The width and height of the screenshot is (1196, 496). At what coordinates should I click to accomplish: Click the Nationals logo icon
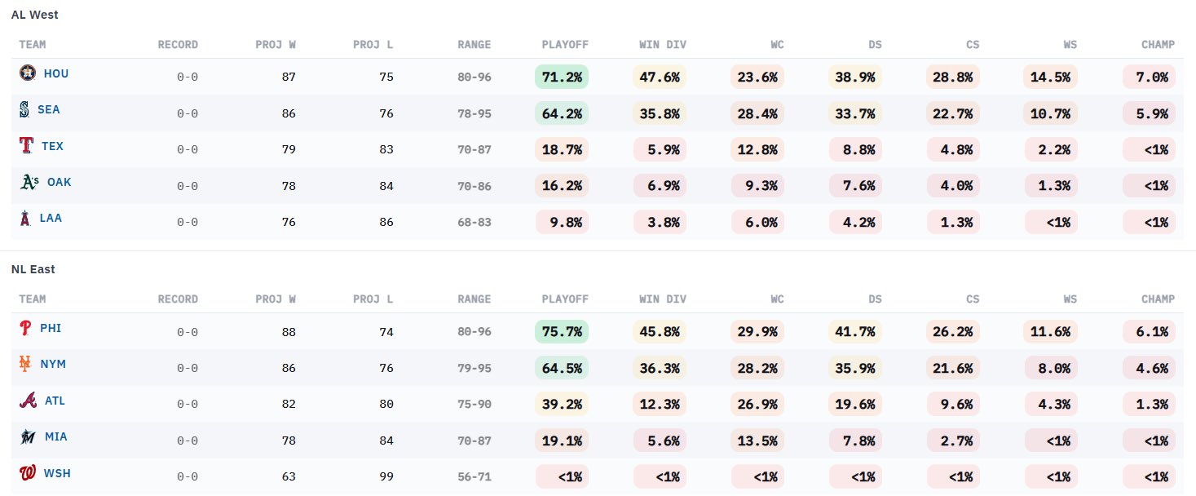[x=28, y=473]
